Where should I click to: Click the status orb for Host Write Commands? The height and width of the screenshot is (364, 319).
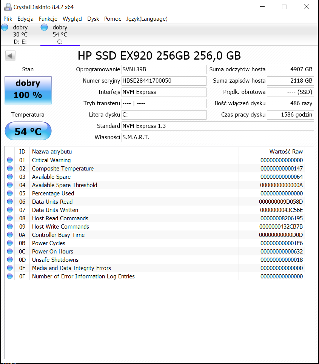10,226
